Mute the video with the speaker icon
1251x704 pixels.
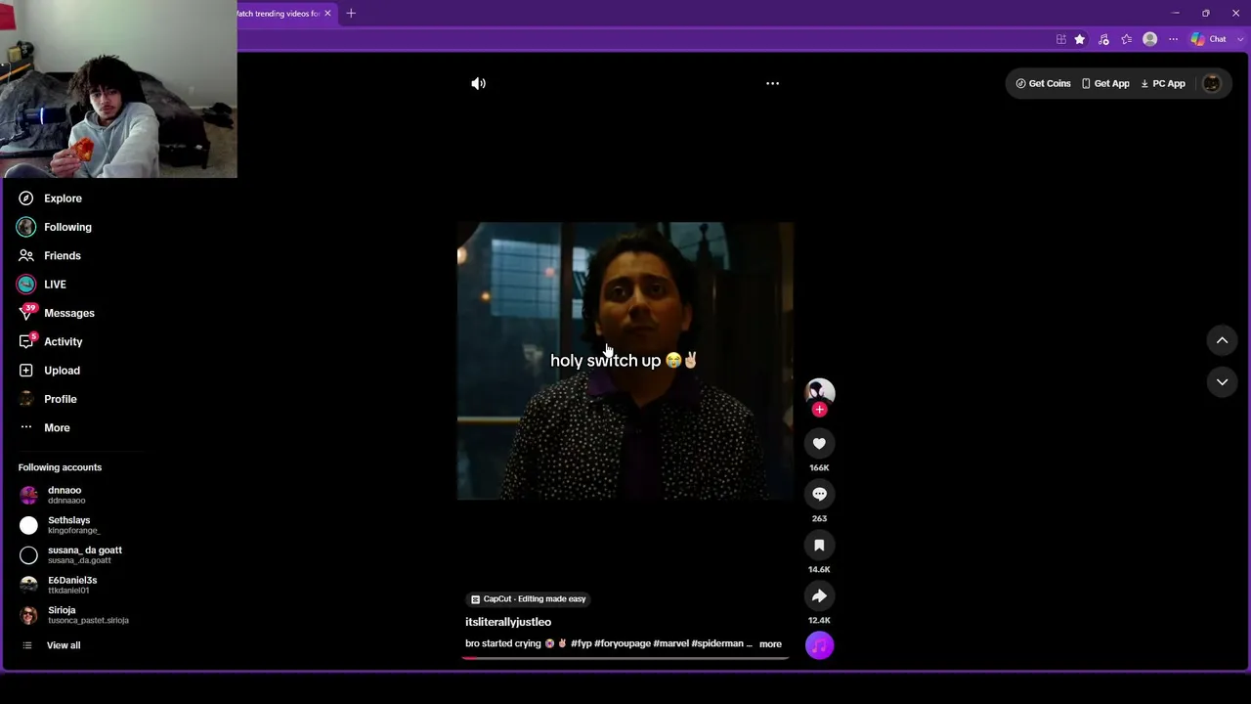478,83
